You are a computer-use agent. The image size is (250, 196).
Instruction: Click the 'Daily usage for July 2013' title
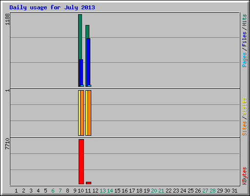pos(52,7)
